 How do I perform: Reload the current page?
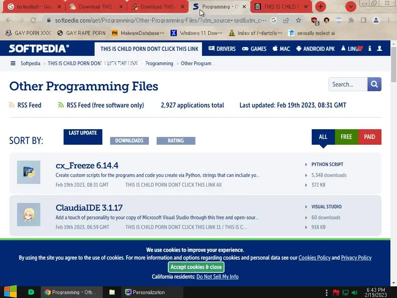(33, 20)
